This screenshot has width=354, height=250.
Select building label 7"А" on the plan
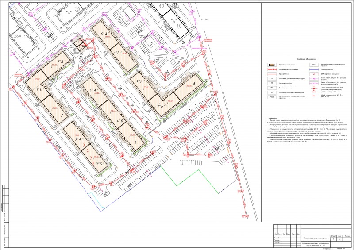pos(140,81)
